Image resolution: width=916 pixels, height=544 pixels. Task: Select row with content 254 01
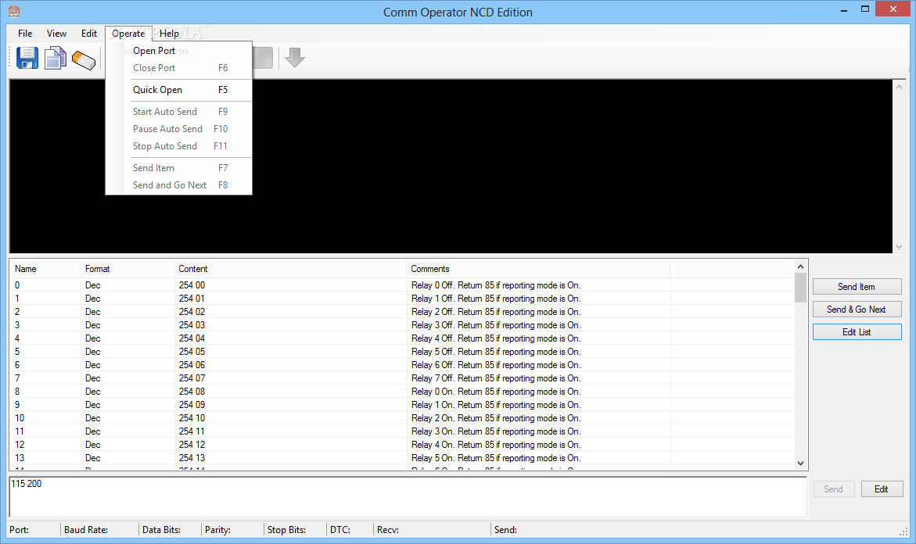[402, 299]
